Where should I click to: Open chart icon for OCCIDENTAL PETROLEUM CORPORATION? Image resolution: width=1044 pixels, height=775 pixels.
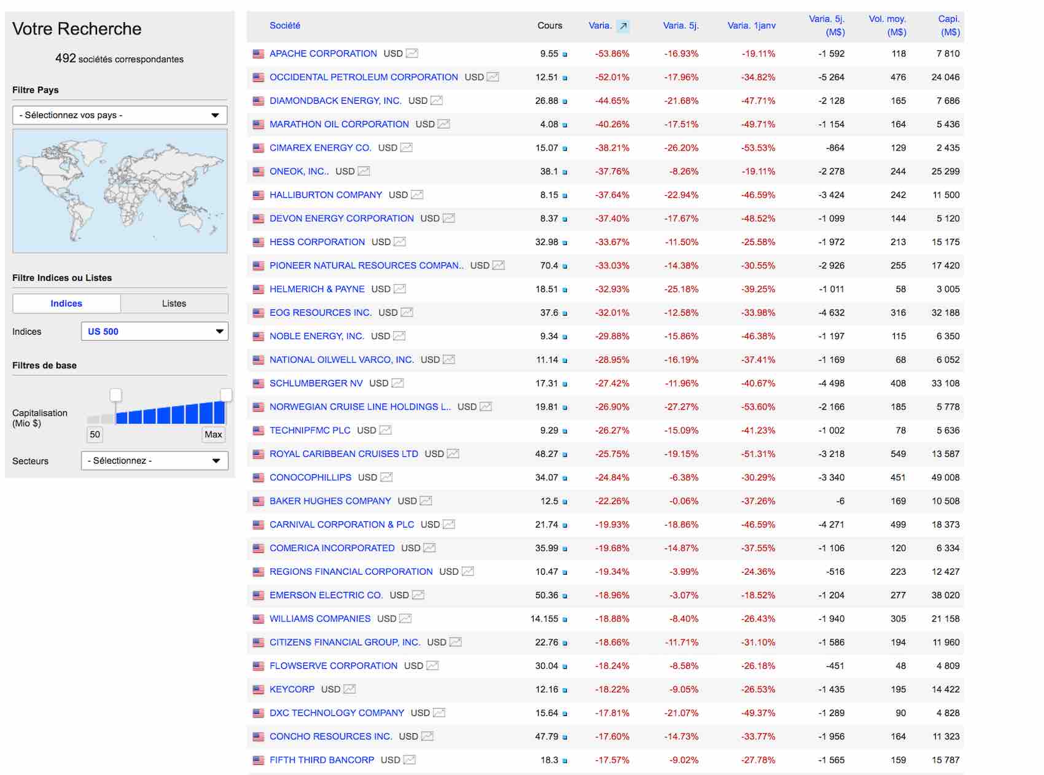tap(493, 77)
